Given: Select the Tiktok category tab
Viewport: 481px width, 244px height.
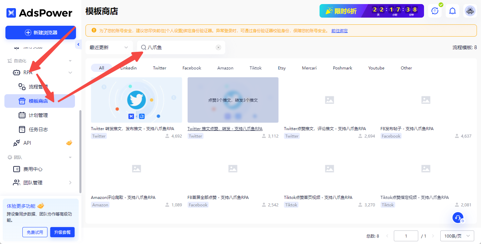Looking at the screenshot, I should tap(255, 68).
